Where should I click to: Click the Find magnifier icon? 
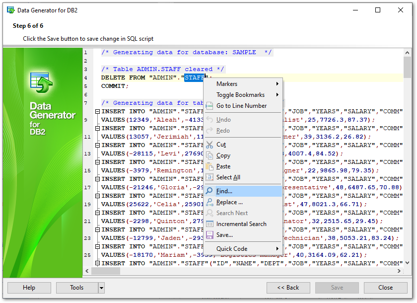pyautogui.click(x=209, y=191)
